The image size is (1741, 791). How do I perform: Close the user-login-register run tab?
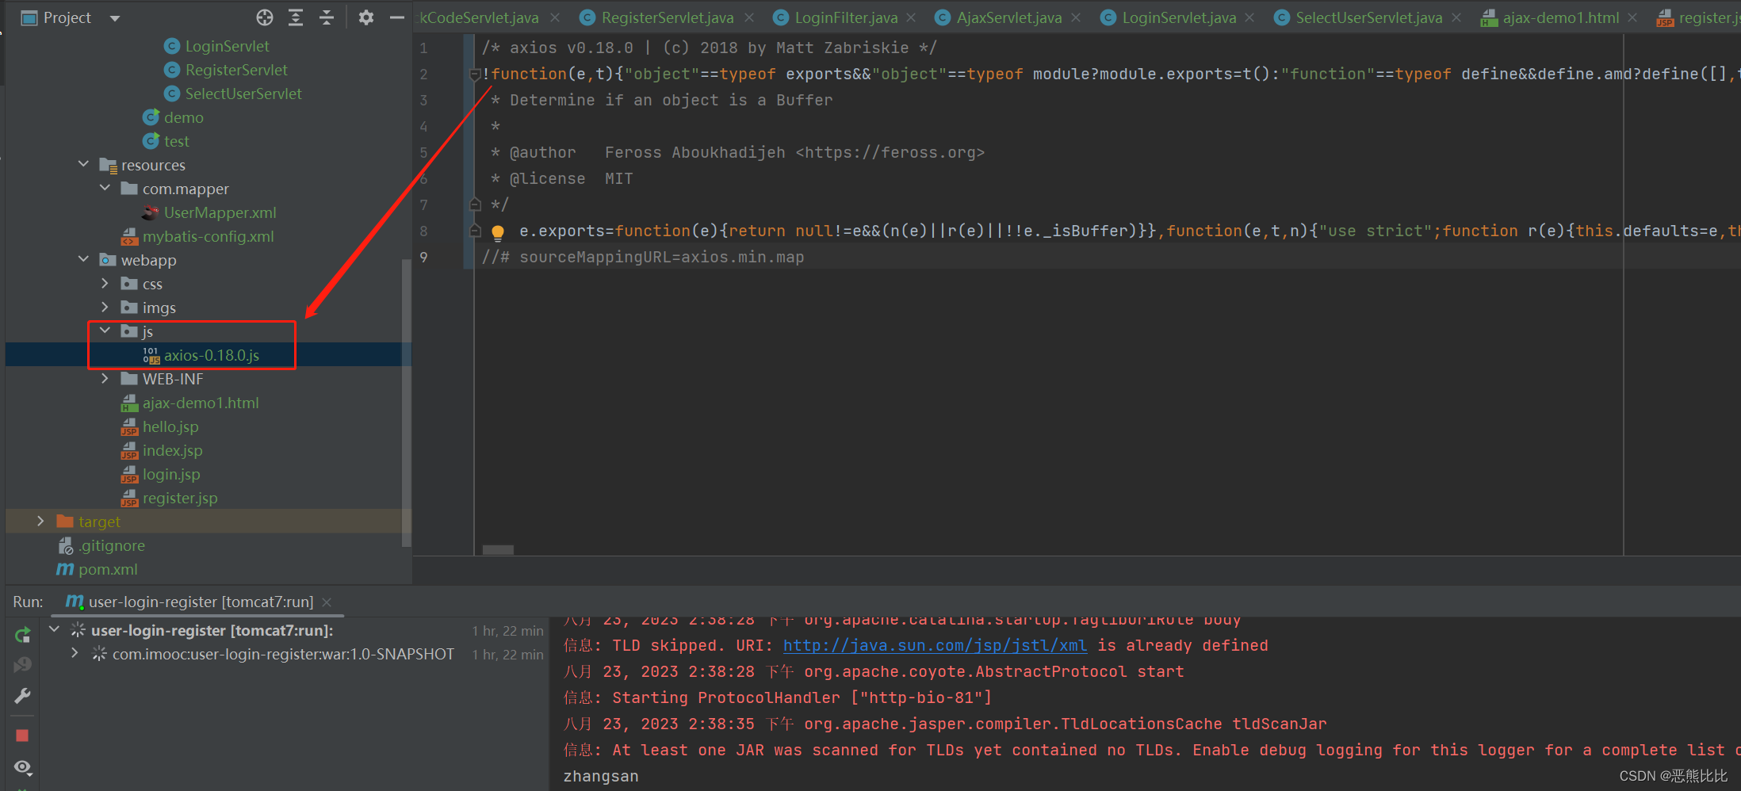point(327,602)
